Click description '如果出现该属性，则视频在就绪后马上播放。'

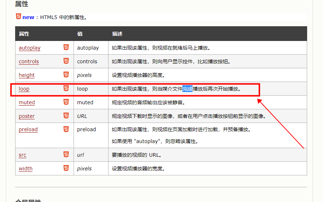(161, 48)
